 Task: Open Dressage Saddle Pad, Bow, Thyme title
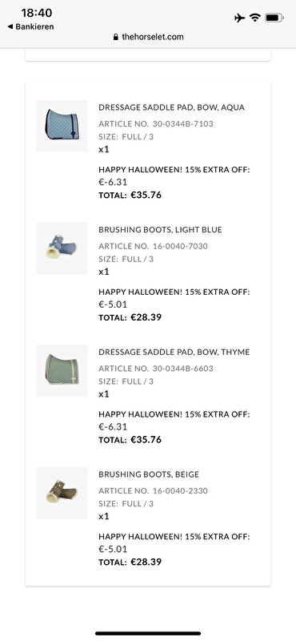[x=174, y=352]
